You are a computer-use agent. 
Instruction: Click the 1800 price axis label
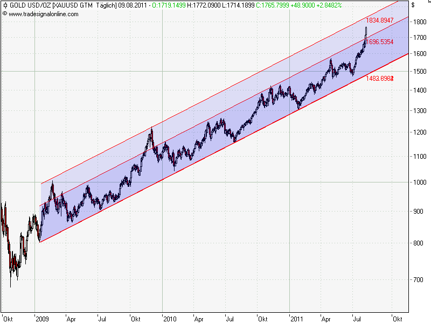(x=420, y=22)
